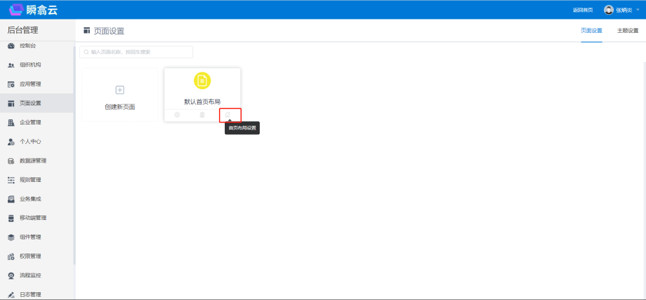Click the gear settings icon on 默认首页布局 card
Image resolution: width=646 pixels, height=300 pixels.
[177, 115]
